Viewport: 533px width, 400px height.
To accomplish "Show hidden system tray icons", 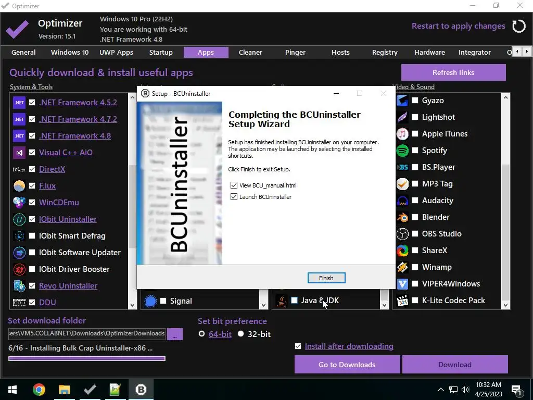I will 440,390.
